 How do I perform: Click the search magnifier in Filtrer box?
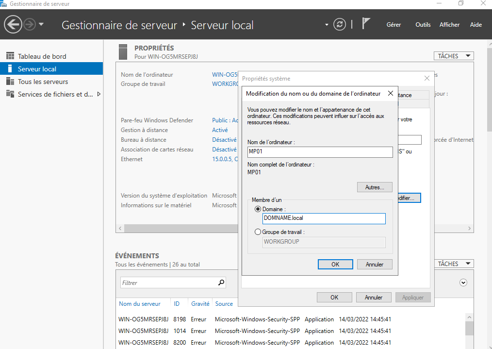221,283
